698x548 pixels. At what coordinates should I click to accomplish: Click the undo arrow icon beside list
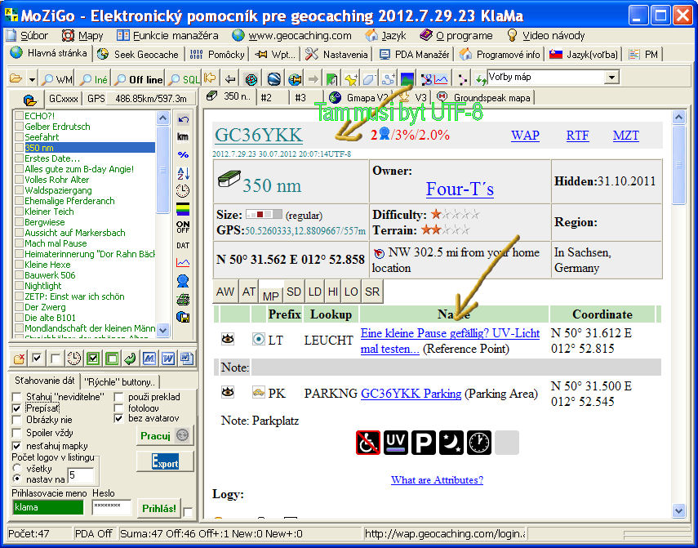pos(183,119)
